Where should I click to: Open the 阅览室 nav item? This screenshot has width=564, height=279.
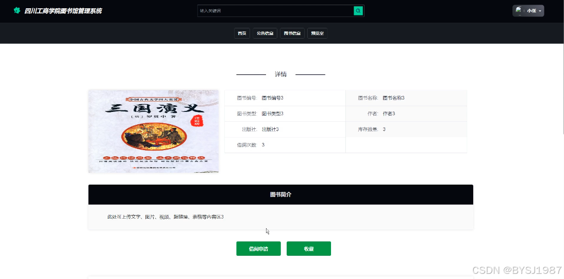coord(317,33)
